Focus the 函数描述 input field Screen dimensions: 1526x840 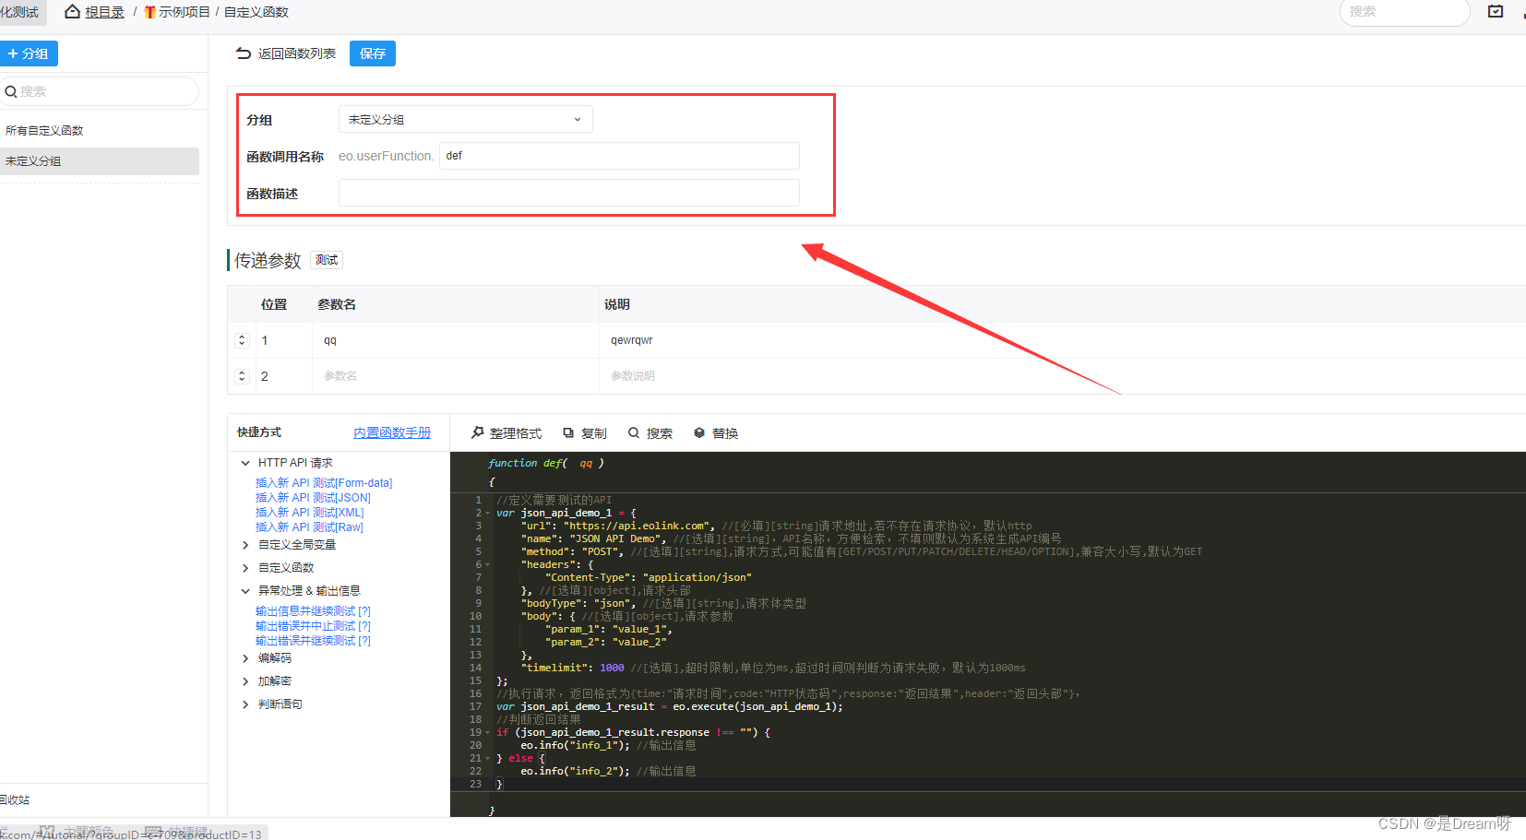click(569, 193)
